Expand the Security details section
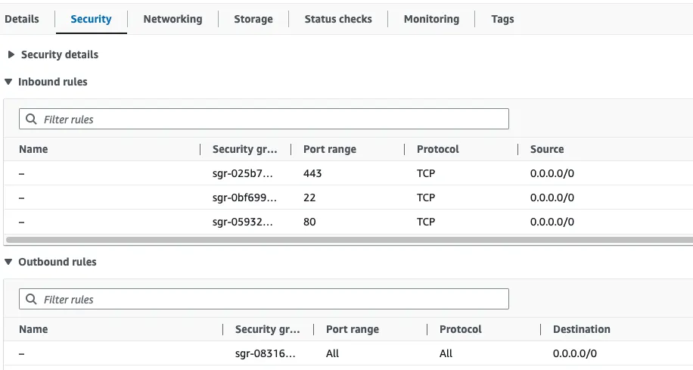The width and height of the screenshot is (693, 370). click(x=11, y=54)
